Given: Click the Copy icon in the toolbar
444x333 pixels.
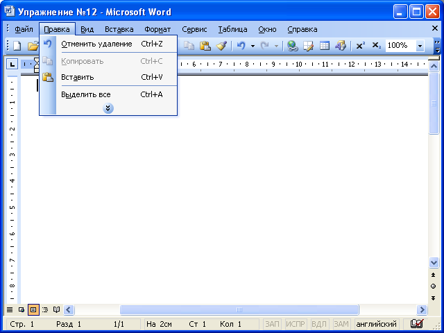Looking at the screenshot, I should click(189, 46).
